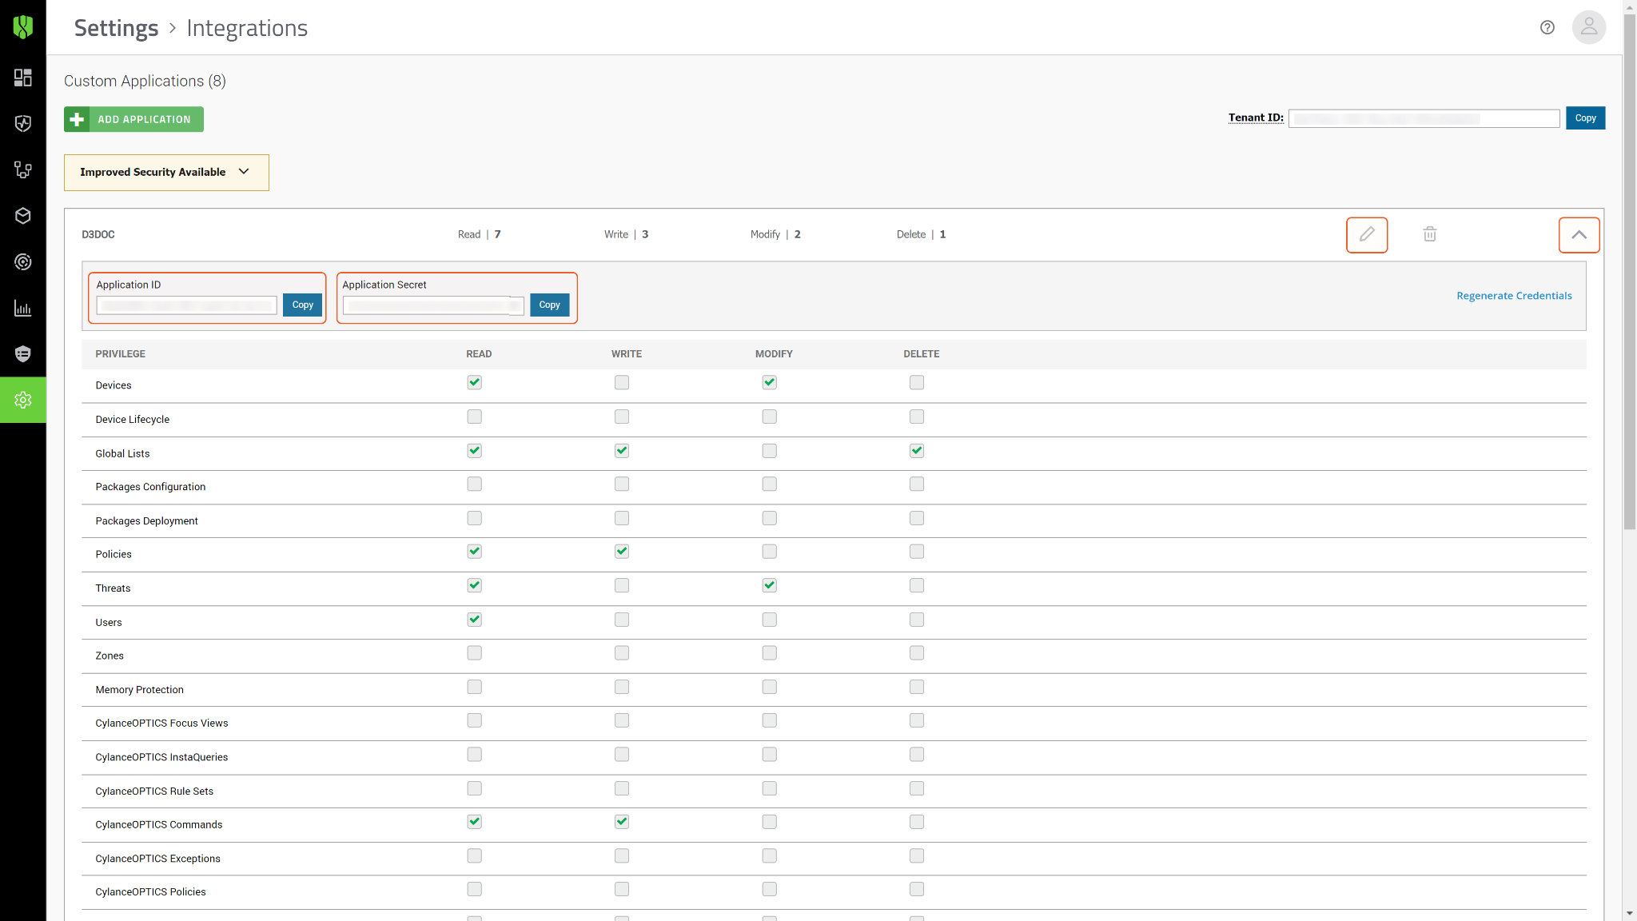Click the Tenant ID input field
Viewport: 1637px width, 921px height.
(x=1424, y=118)
